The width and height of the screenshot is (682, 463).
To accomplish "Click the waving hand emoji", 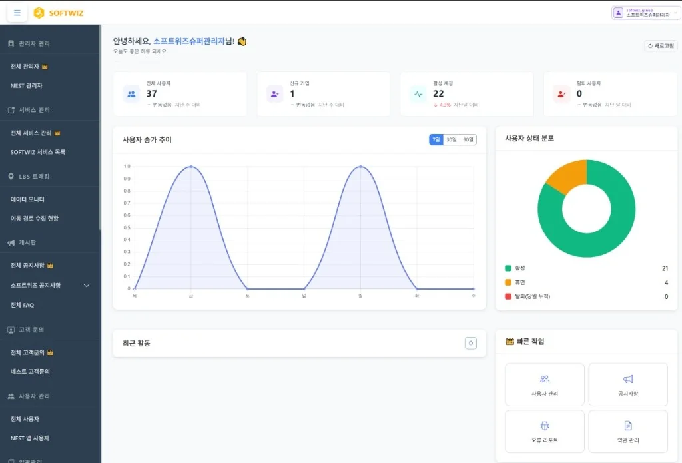I will click(x=242, y=41).
